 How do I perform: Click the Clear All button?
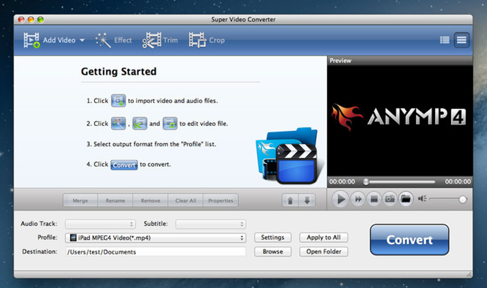(185, 201)
